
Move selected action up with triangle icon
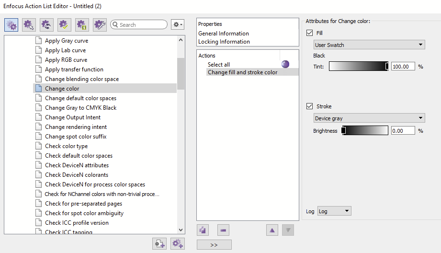tap(272, 230)
